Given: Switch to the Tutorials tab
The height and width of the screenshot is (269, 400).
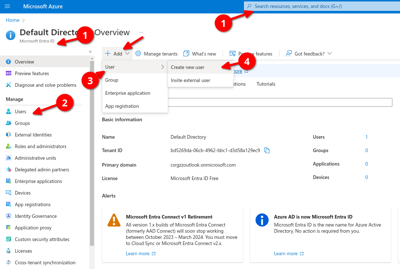Looking at the screenshot, I should [266, 84].
